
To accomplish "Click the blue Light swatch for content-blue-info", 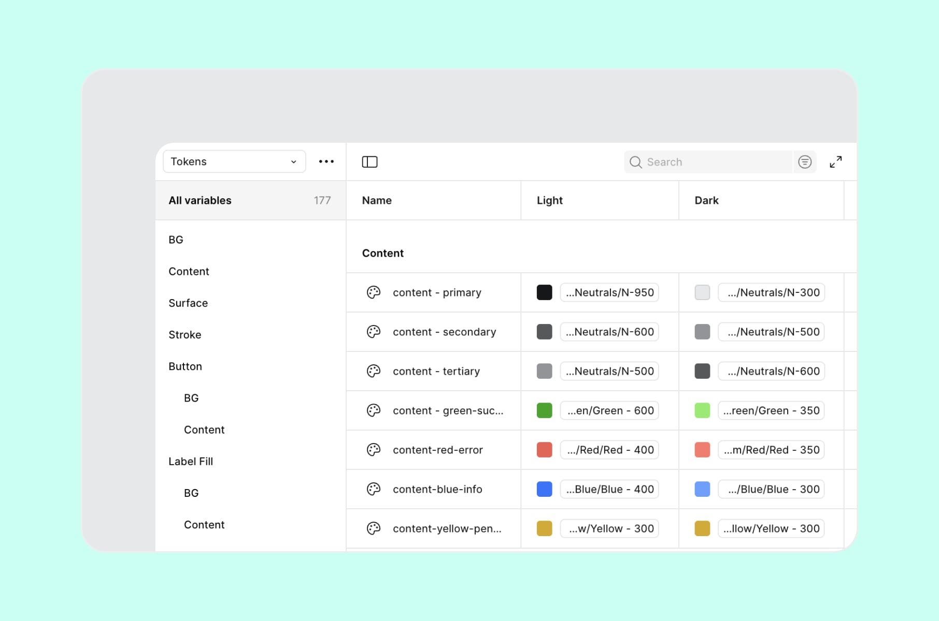I will tap(544, 489).
